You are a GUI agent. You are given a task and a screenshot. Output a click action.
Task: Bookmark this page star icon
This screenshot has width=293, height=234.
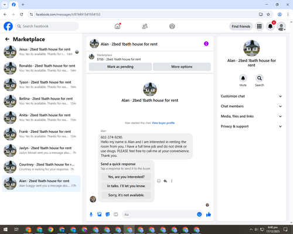click(268, 15)
